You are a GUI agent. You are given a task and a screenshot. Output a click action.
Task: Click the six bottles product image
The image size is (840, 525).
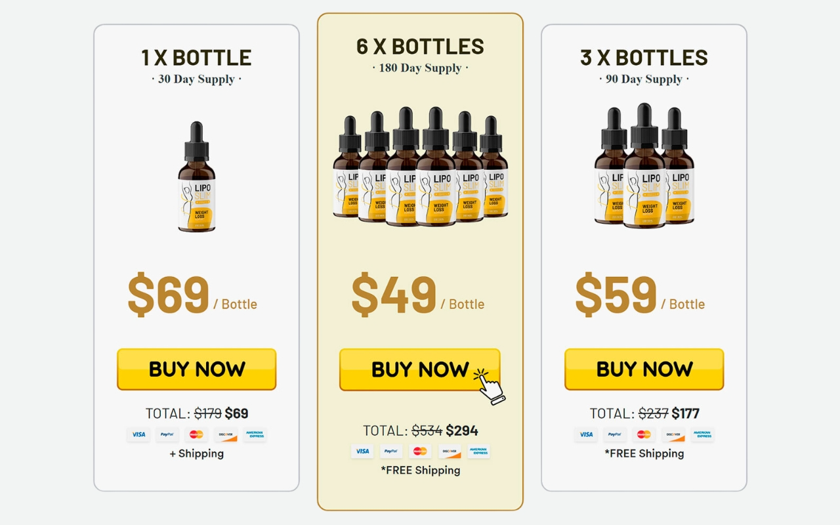(420, 167)
